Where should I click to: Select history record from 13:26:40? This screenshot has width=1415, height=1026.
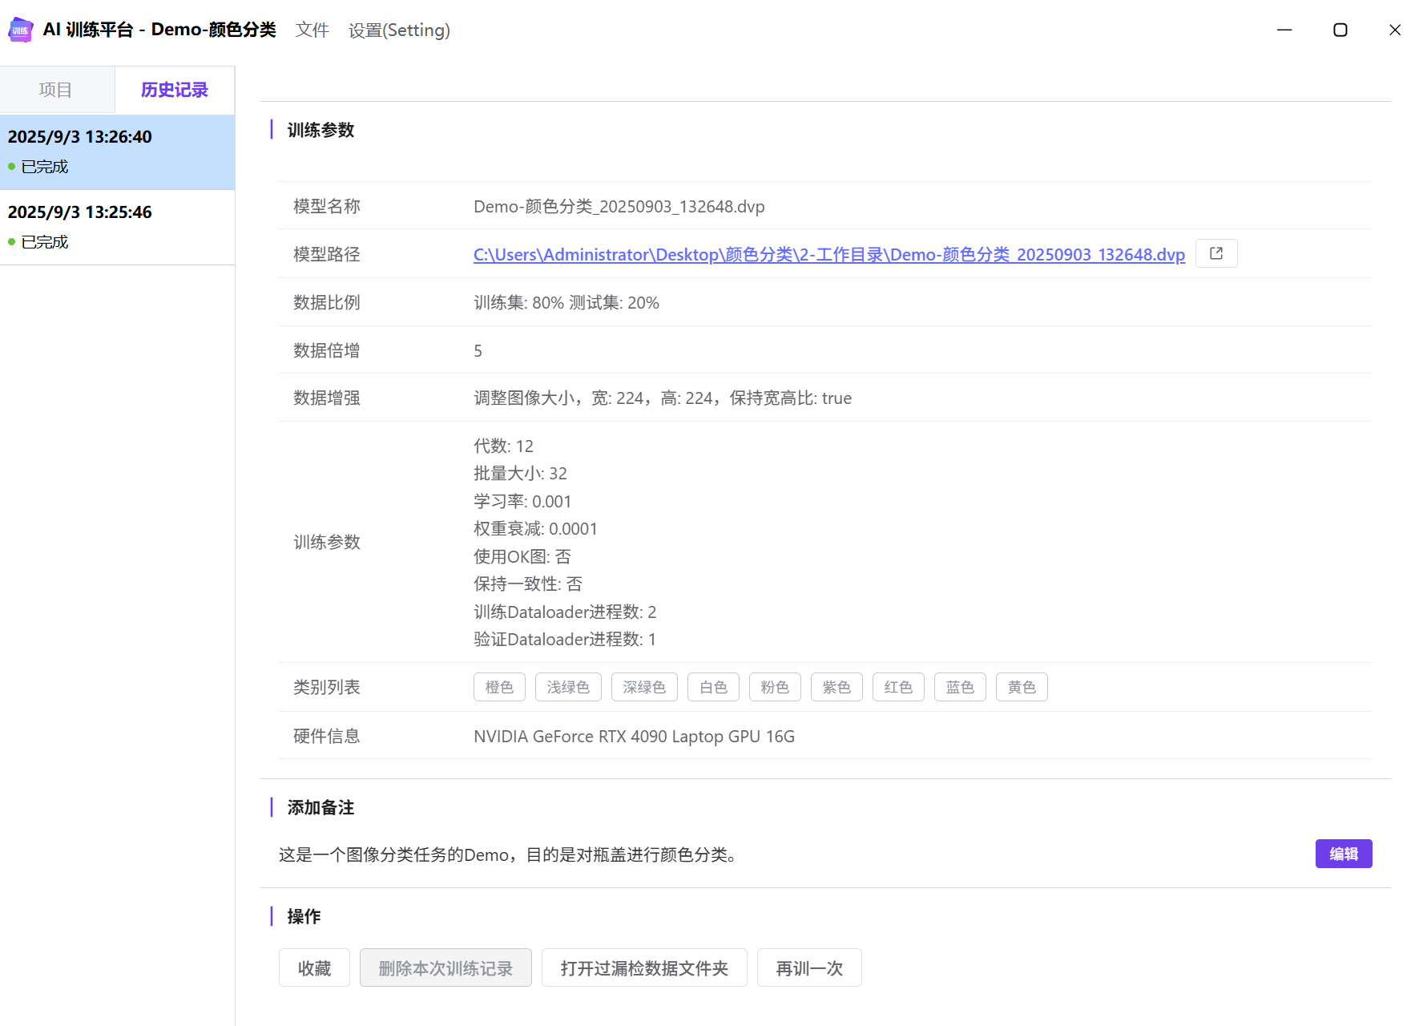117,151
